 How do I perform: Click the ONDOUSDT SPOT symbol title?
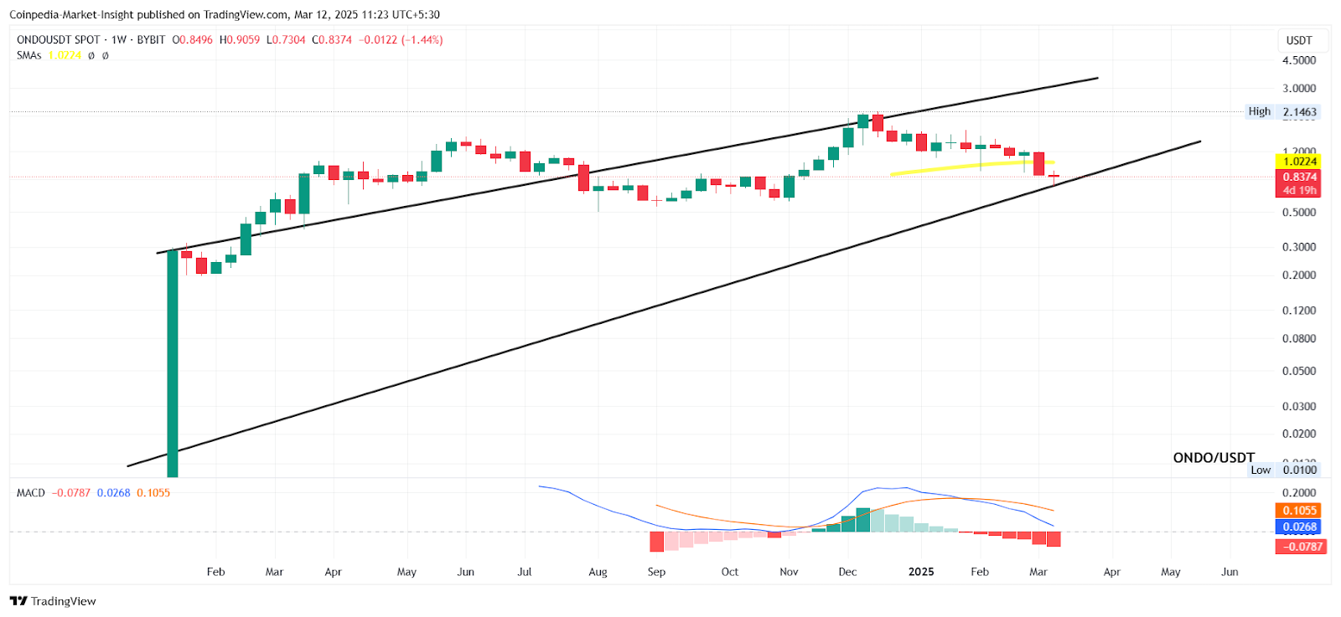pyautogui.click(x=59, y=39)
